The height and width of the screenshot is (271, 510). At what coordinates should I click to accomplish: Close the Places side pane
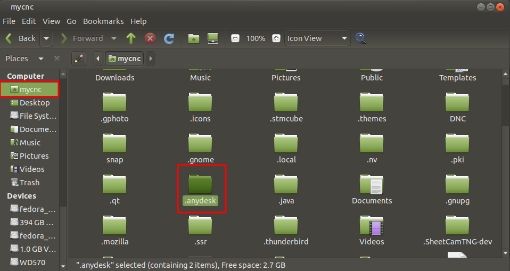coord(57,59)
